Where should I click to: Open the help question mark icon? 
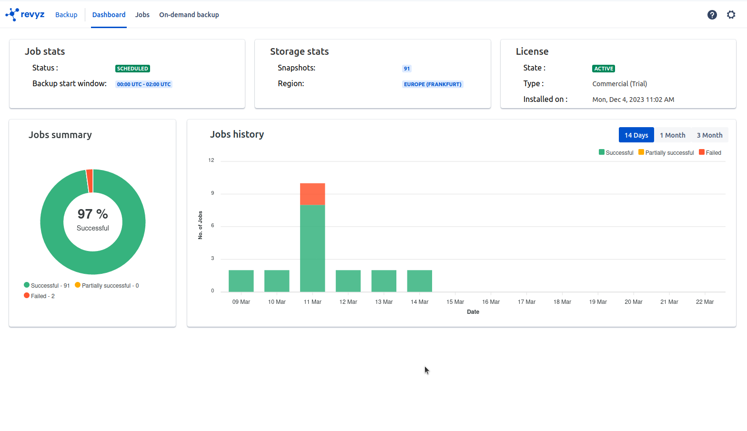click(712, 15)
